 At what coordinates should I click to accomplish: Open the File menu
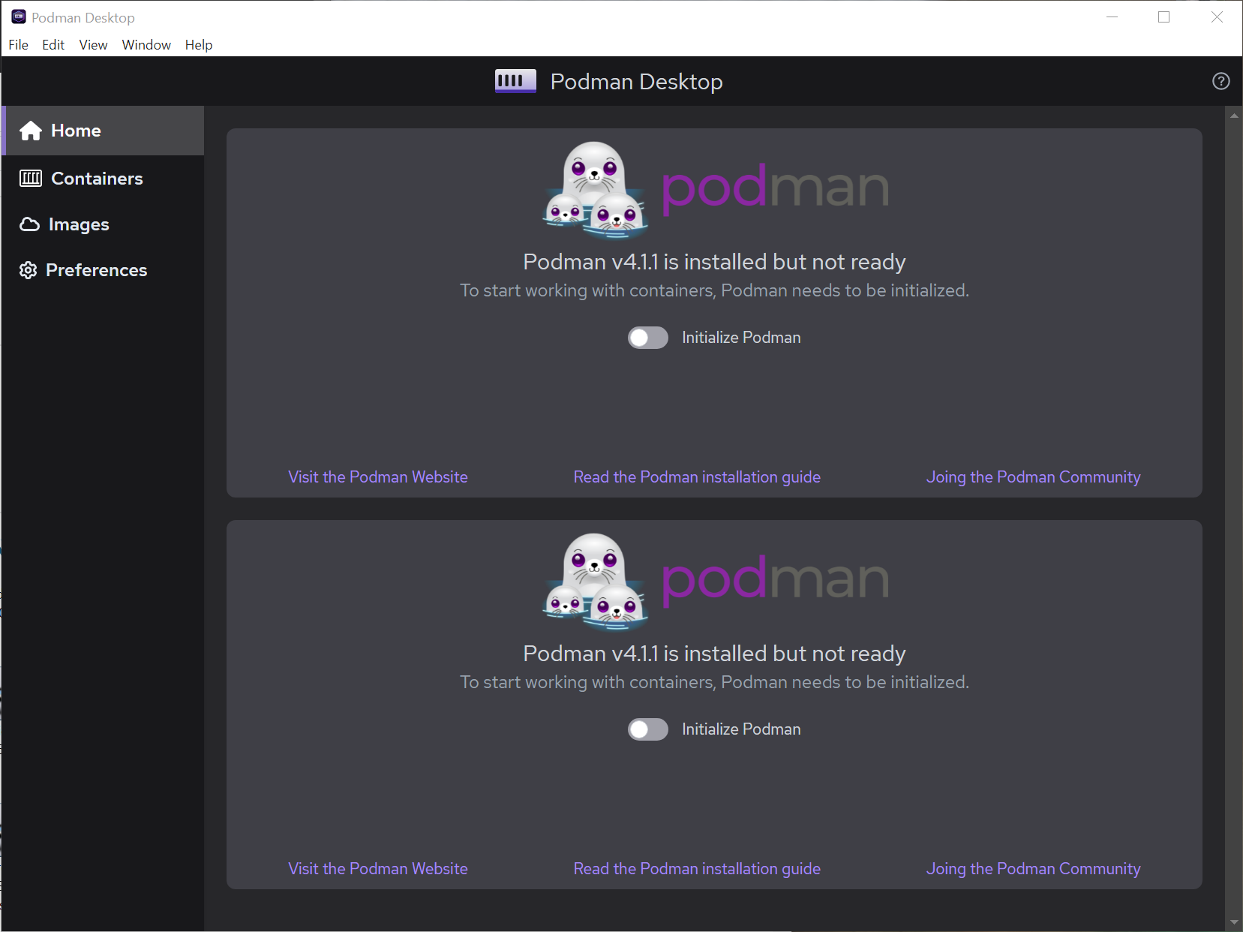18,44
